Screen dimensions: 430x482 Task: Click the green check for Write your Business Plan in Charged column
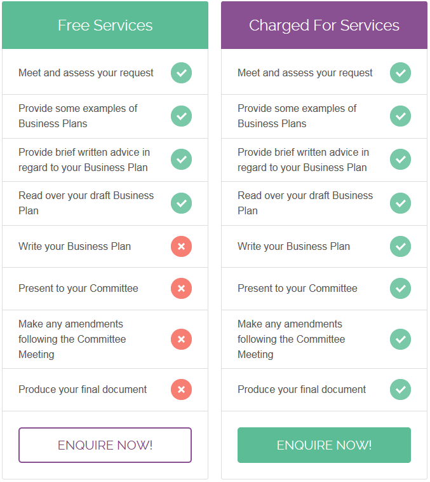pos(401,246)
